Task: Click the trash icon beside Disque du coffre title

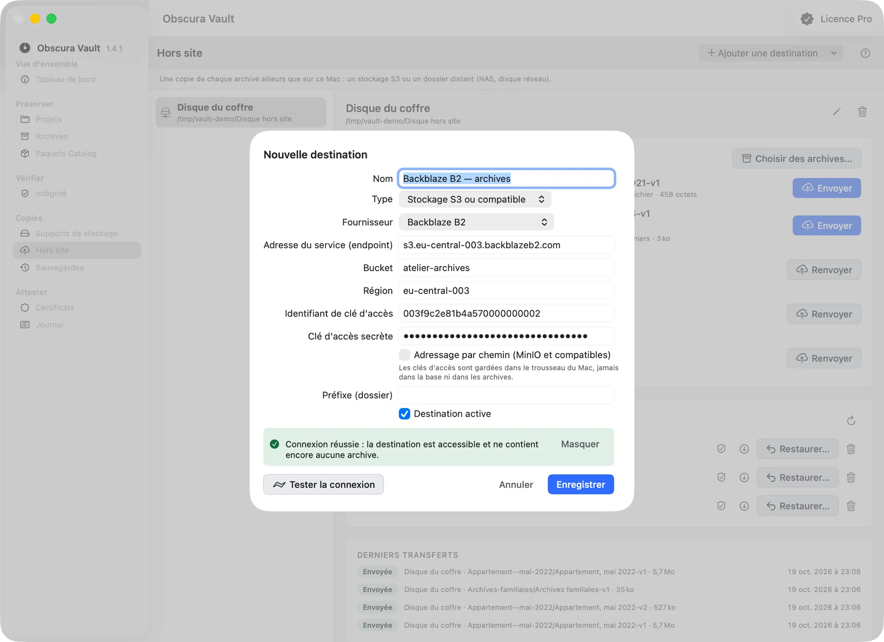Action: pyautogui.click(x=862, y=112)
